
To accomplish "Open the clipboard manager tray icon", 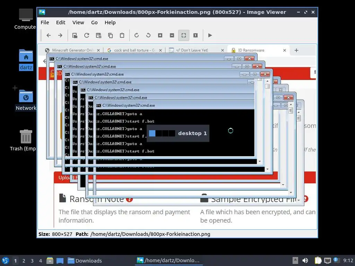I will tap(318, 260).
